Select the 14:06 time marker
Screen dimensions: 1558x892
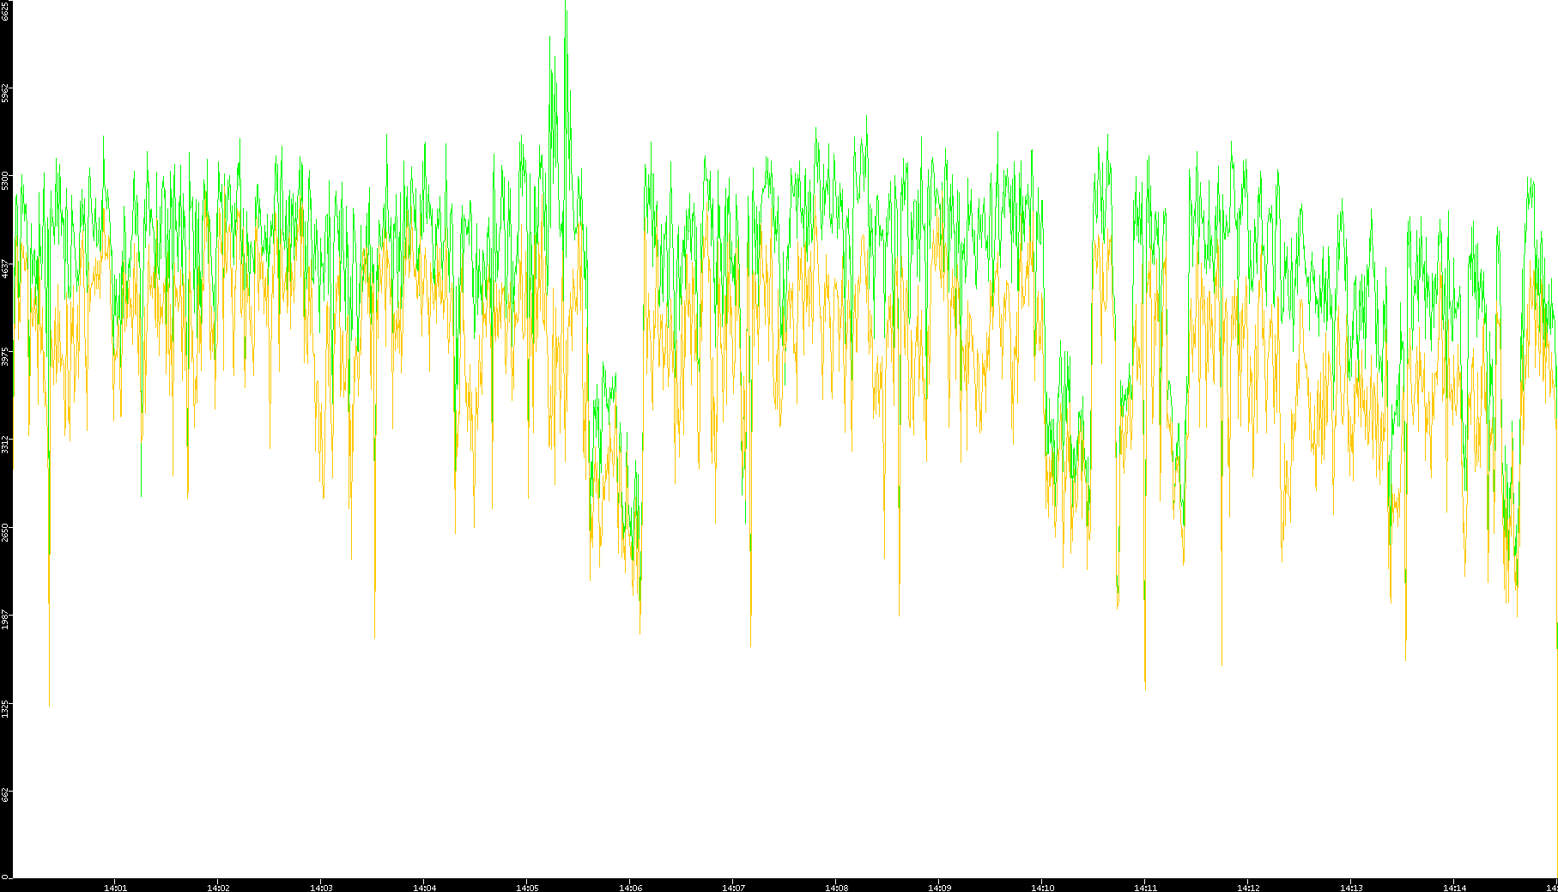(630, 887)
